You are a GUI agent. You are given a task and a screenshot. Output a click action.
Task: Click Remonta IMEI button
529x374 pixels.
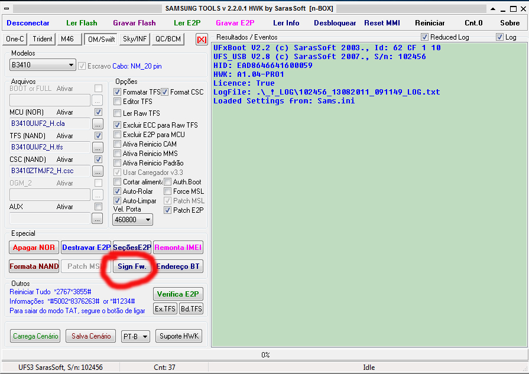(178, 248)
